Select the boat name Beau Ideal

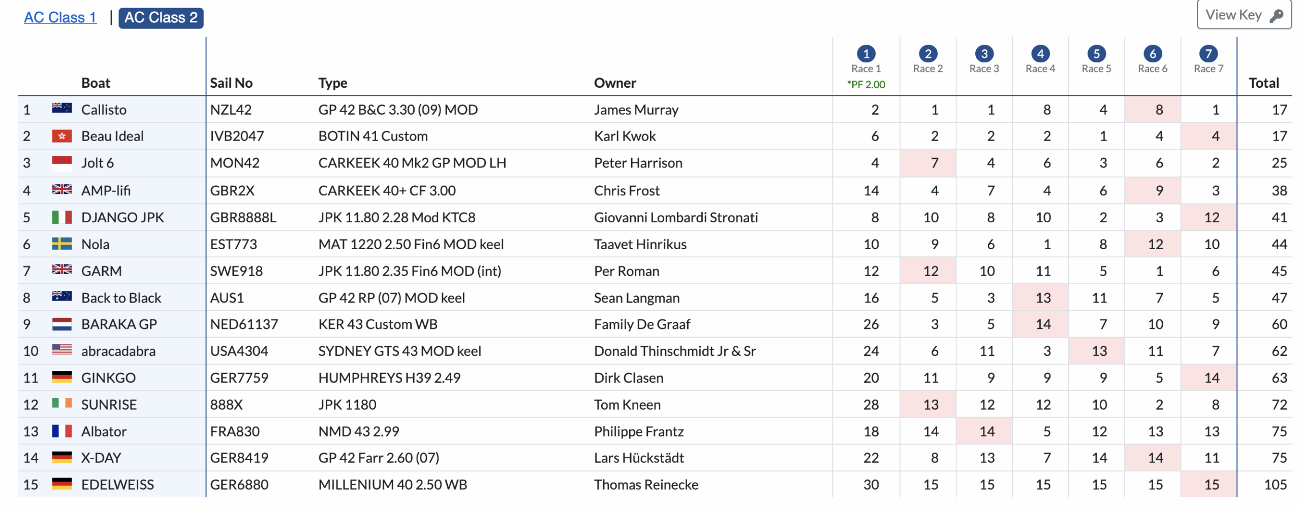tap(112, 136)
